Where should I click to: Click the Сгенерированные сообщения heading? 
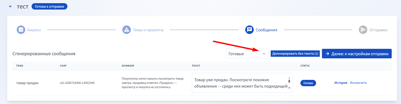[44, 54]
